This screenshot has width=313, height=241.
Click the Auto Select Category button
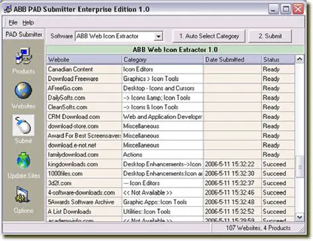tap(209, 36)
